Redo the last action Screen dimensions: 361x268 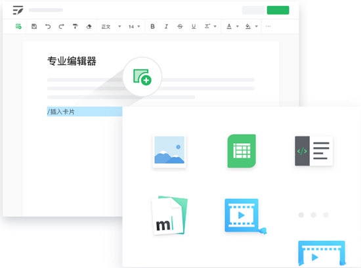coord(61,26)
